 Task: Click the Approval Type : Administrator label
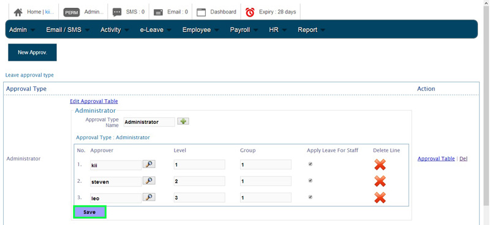pos(113,137)
